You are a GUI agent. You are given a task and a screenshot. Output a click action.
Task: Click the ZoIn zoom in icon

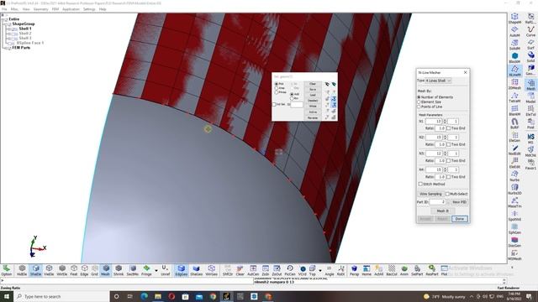click(266, 270)
